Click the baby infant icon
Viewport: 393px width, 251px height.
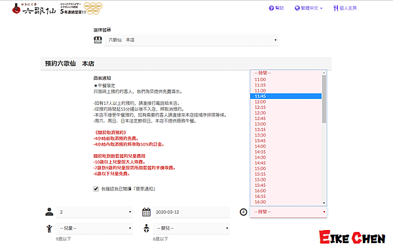tap(146, 228)
